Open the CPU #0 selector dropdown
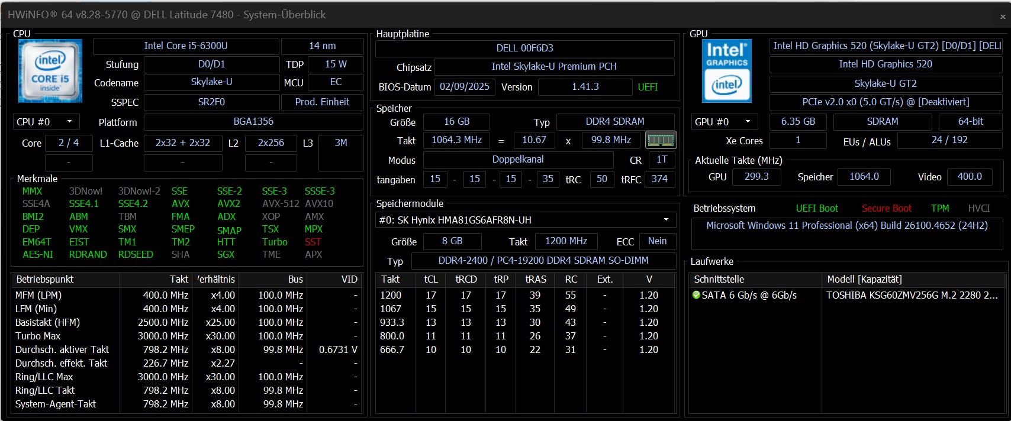The image size is (1011, 421). coord(46,122)
